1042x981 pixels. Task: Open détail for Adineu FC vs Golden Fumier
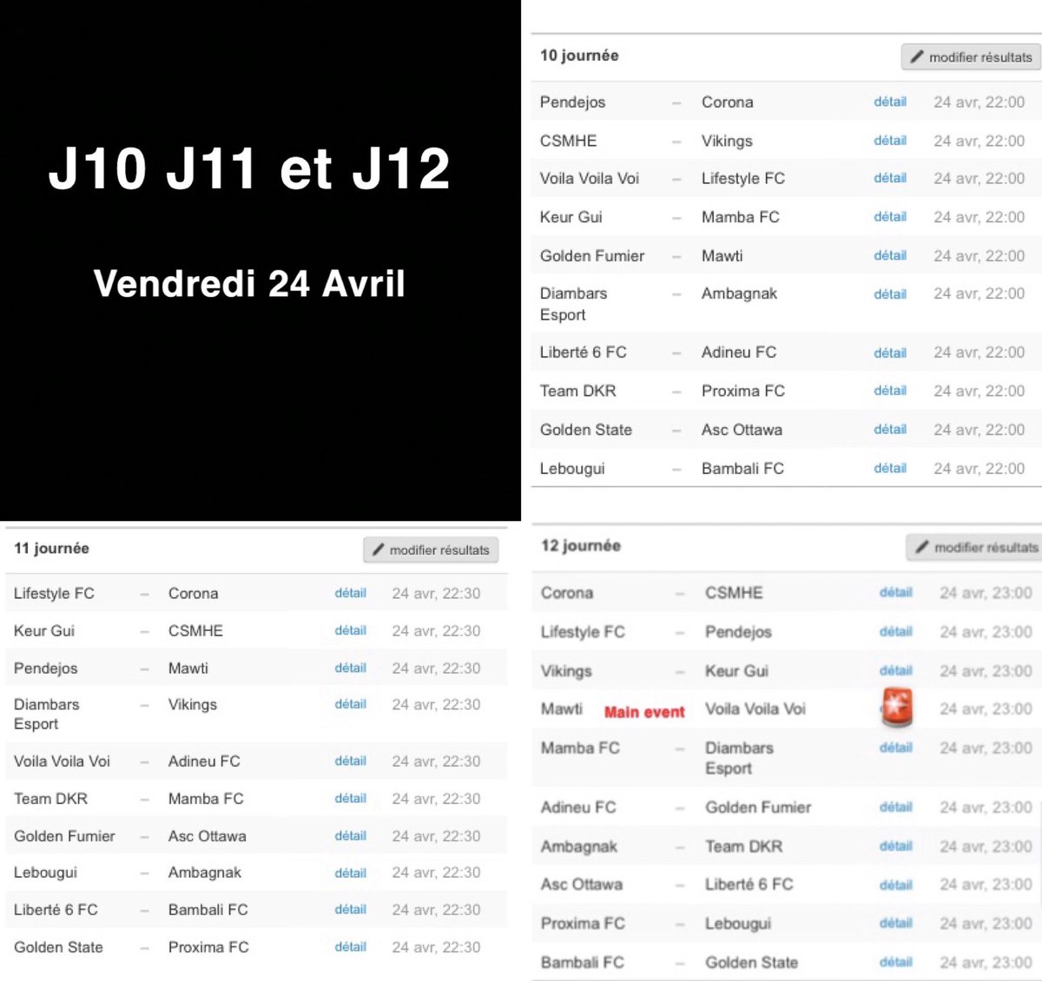(x=895, y=807)
